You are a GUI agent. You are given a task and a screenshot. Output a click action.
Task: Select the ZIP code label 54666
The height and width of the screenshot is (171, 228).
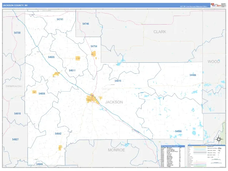tap(178, 131)
